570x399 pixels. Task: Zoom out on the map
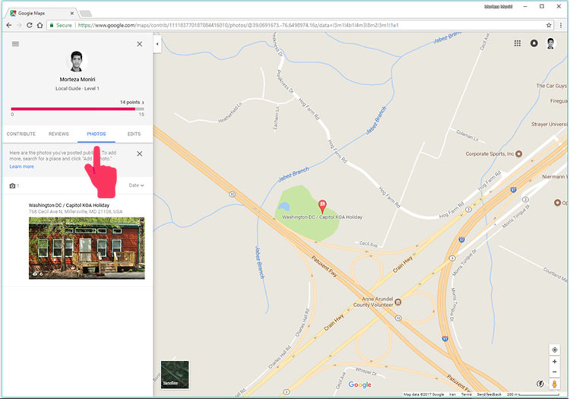click(554, 372)
